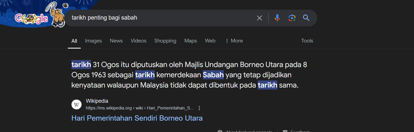Click into the search input field
The height and width of the screenshot is (132, 414).
point(161,18)
